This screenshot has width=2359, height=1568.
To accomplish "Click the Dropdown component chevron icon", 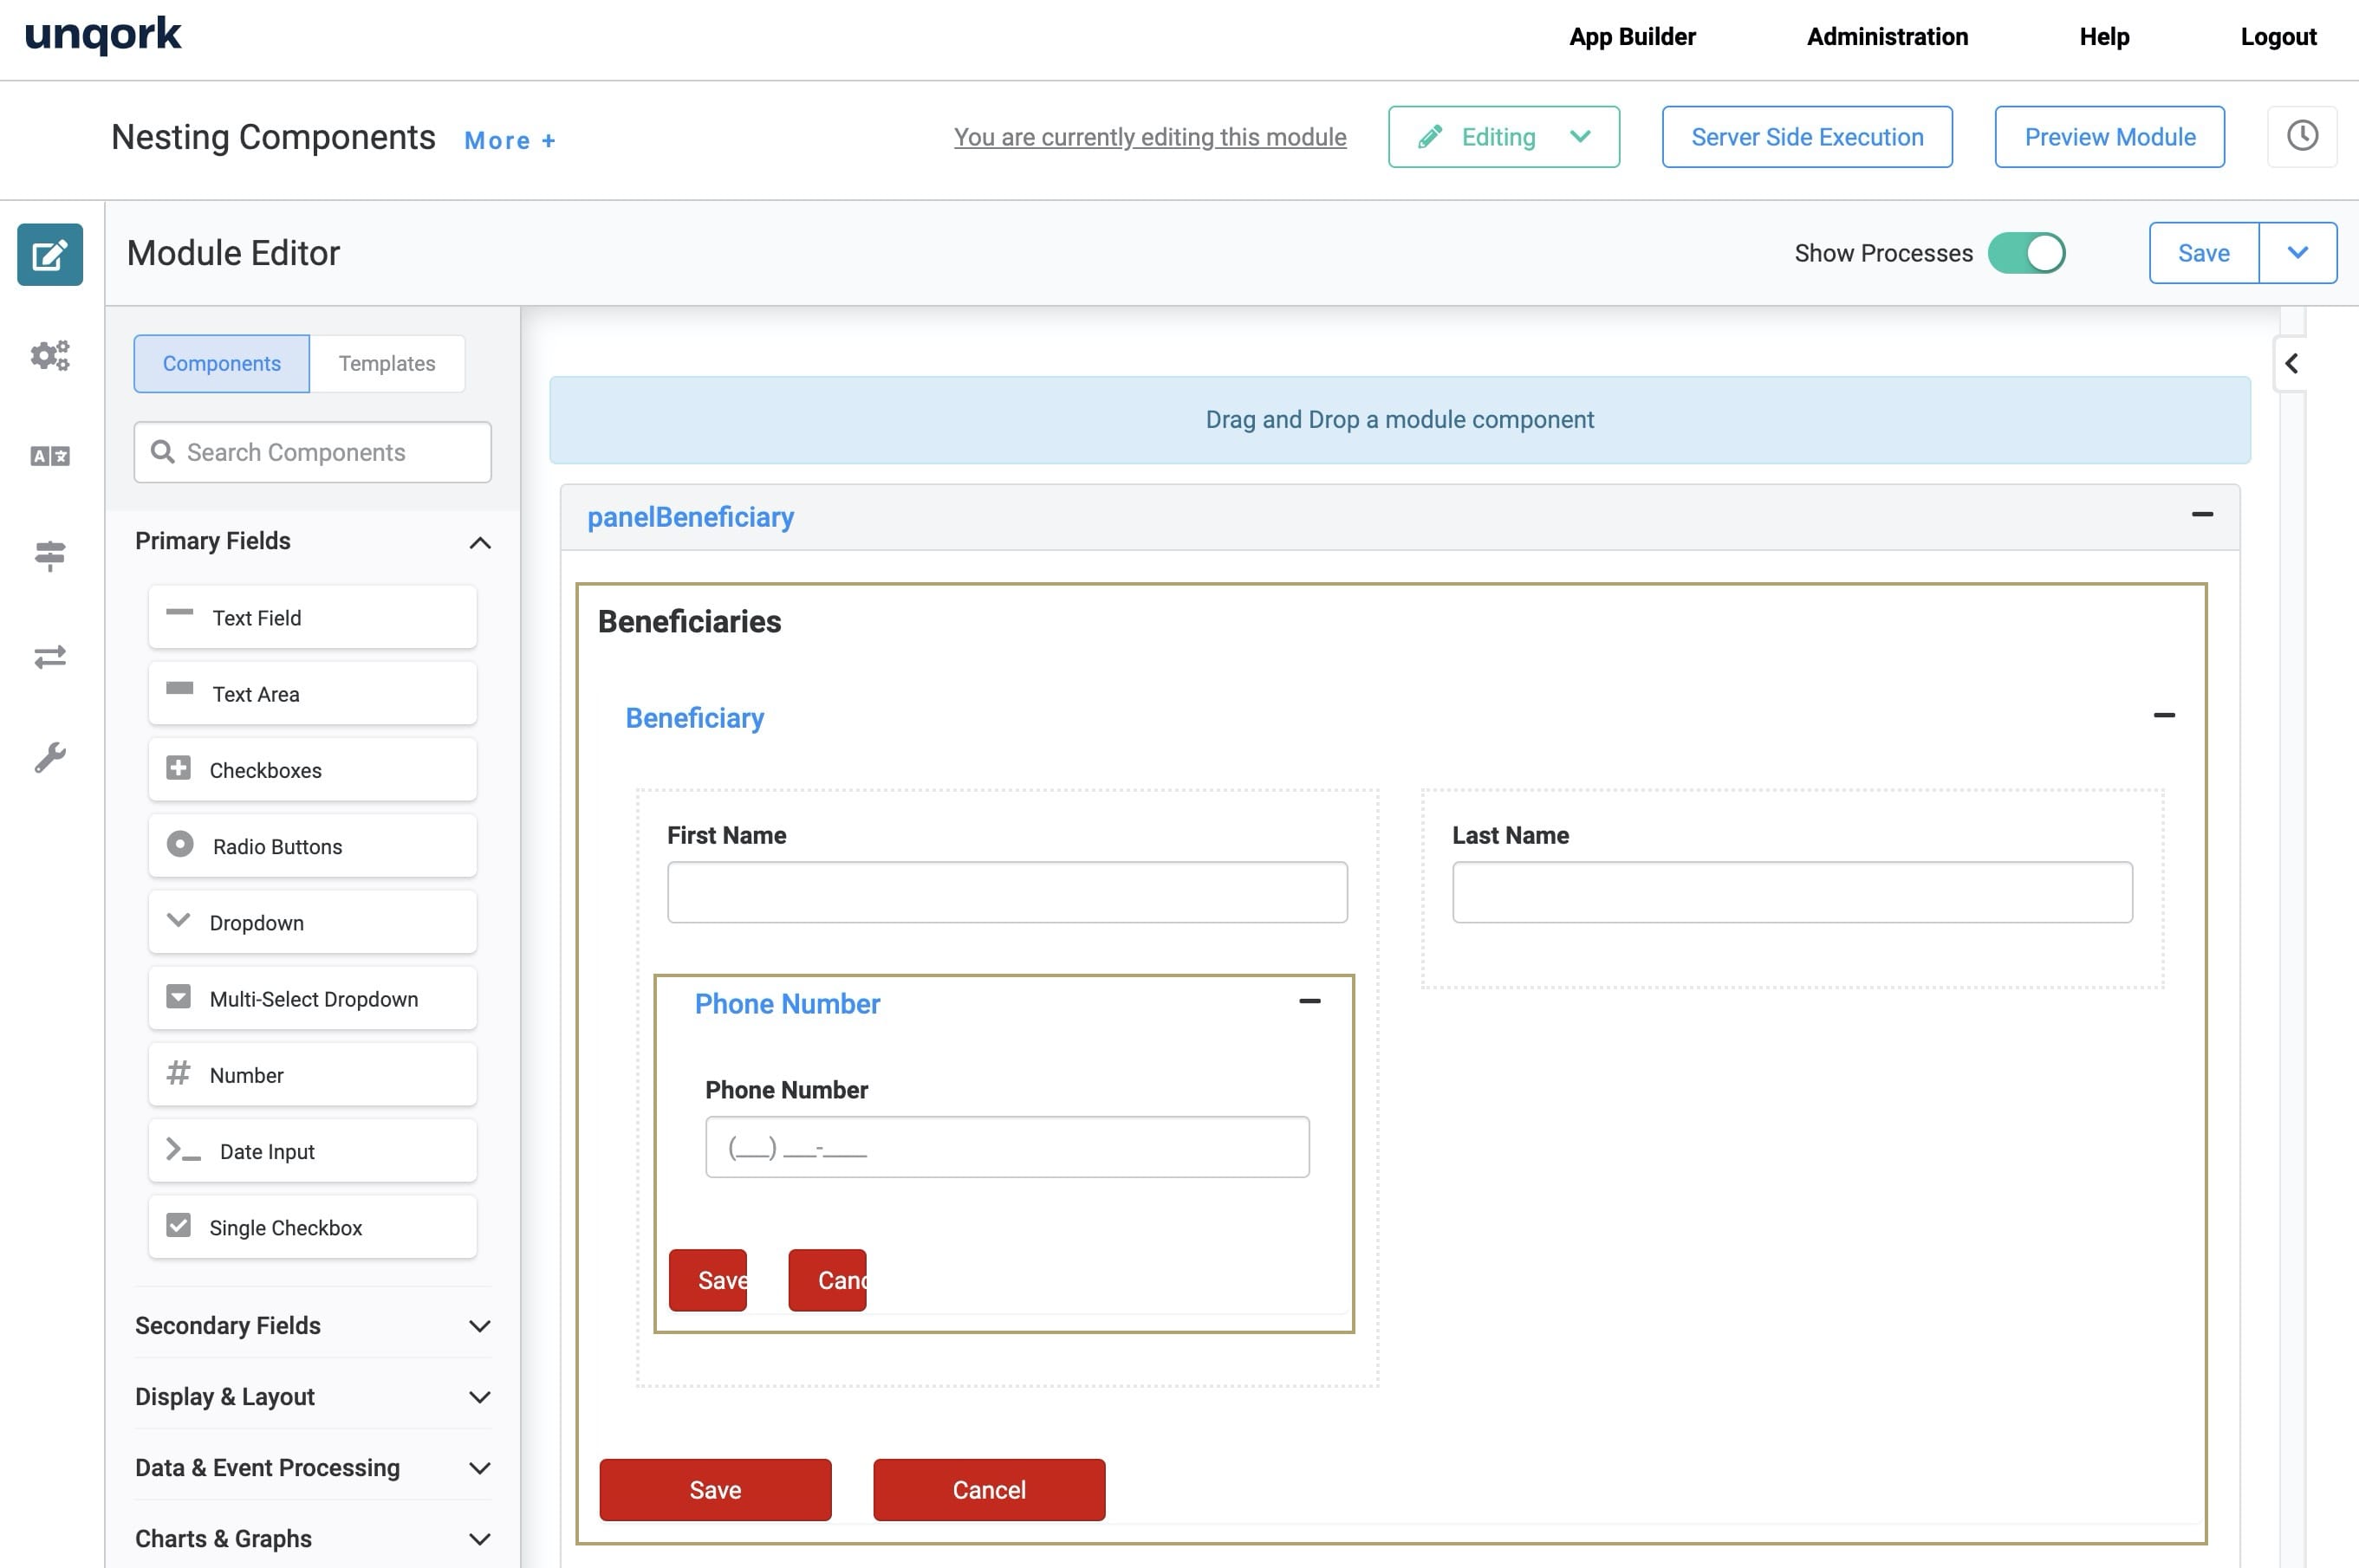I will pos(178,920).
